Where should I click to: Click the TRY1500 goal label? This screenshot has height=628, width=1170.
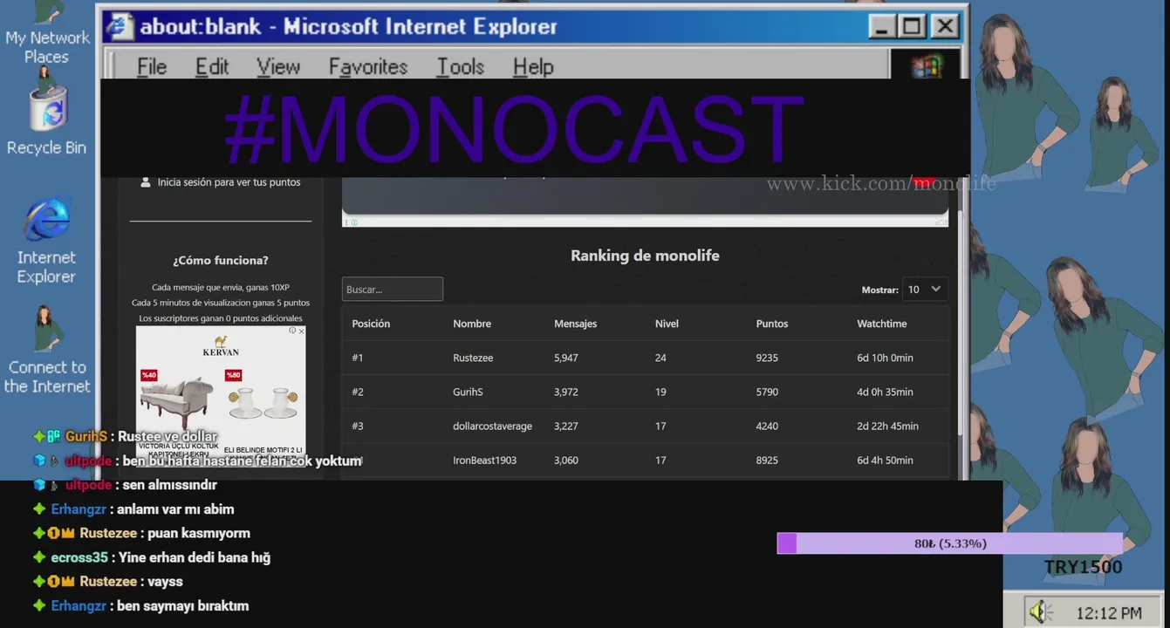(1083, 568)
